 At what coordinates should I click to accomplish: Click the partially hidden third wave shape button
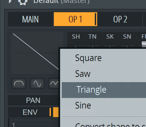54,83
